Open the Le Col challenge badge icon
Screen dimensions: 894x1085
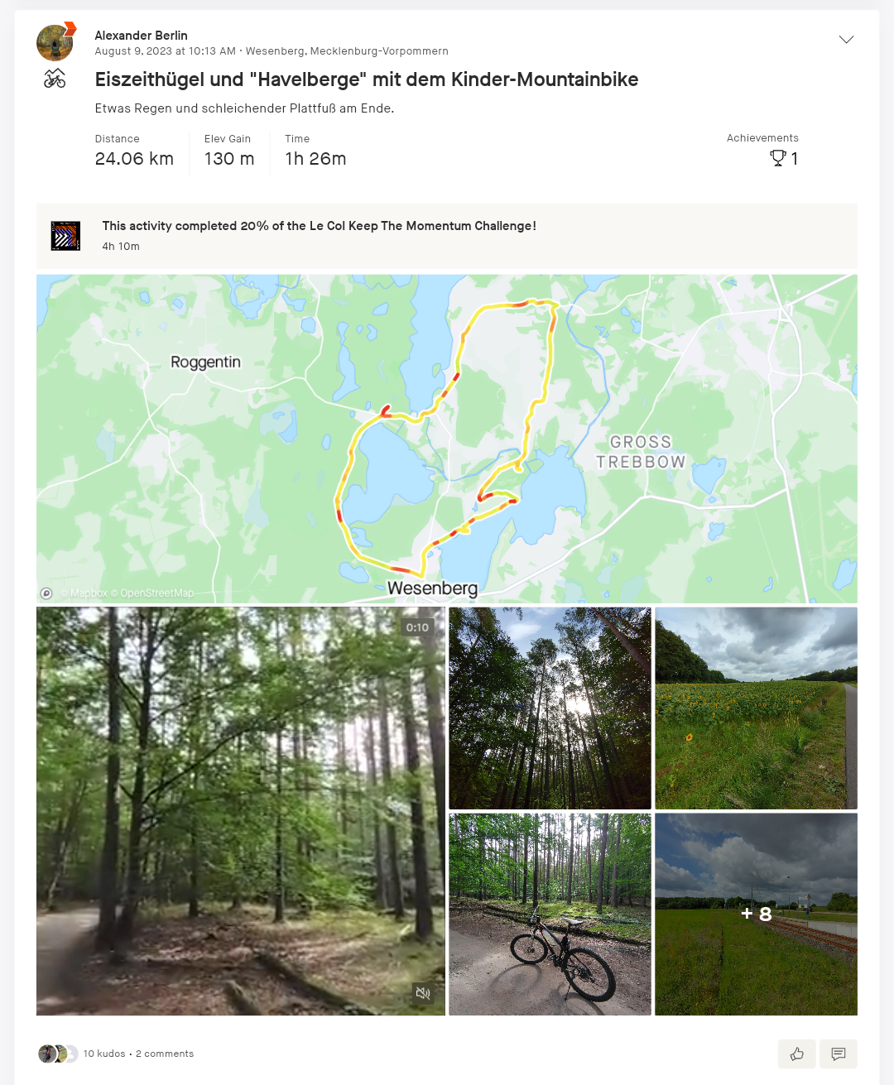(65, 236)
